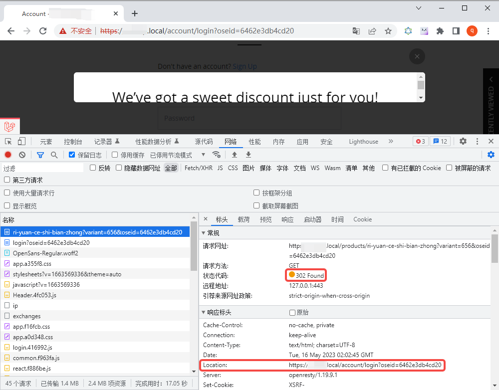
Task: Check the 反转 filter checkbox
Action: click(x=93, y=168)
